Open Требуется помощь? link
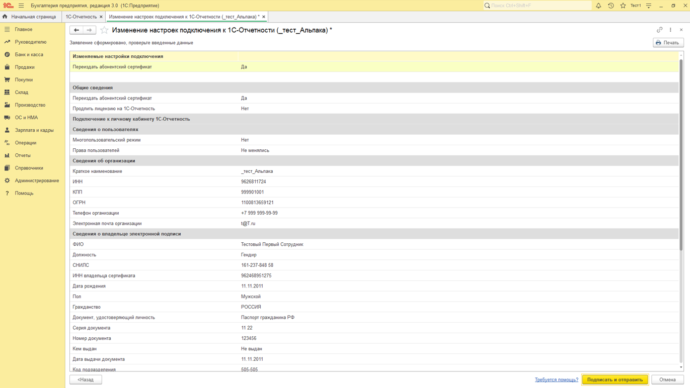The height and width of the screenshot is (388, 690). coord(556,379)
